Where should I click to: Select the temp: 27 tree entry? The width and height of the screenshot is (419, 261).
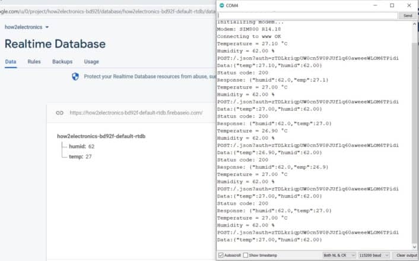[80, 156]
